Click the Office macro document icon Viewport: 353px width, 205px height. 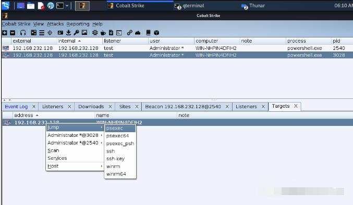point(111,33)
